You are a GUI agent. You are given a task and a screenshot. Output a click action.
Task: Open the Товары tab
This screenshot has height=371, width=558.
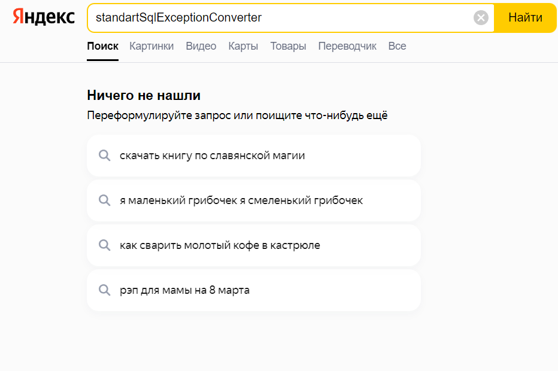pyautogui.click(x=288, y=46)
